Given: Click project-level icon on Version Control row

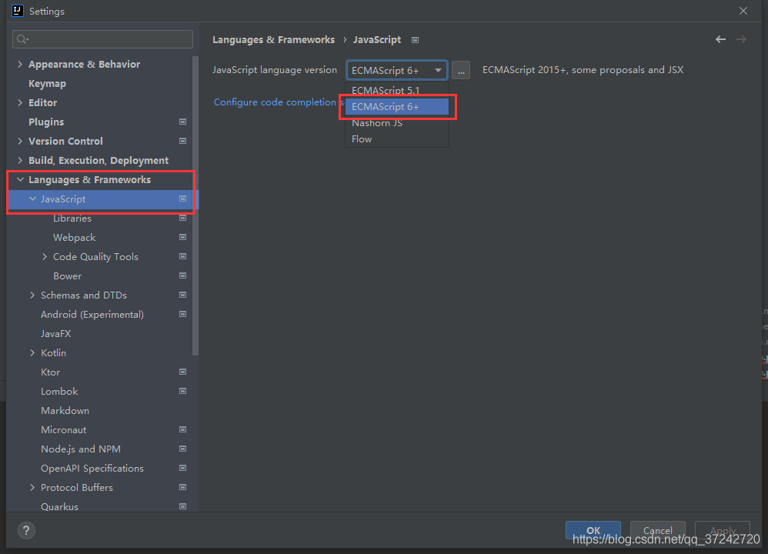Looking at the screenshot, I should point(182,141).
